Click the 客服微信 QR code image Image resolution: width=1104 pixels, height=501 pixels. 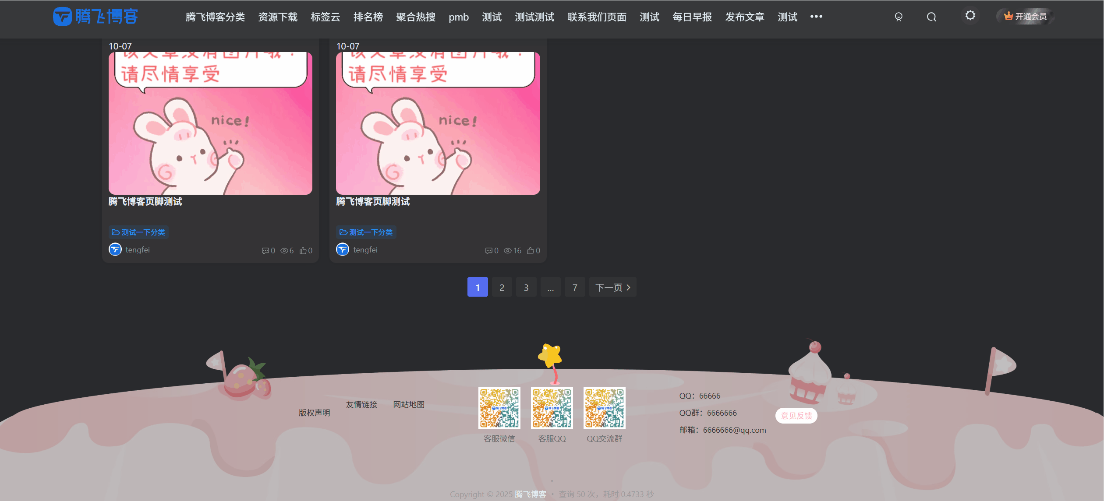[x=499, y=408]
